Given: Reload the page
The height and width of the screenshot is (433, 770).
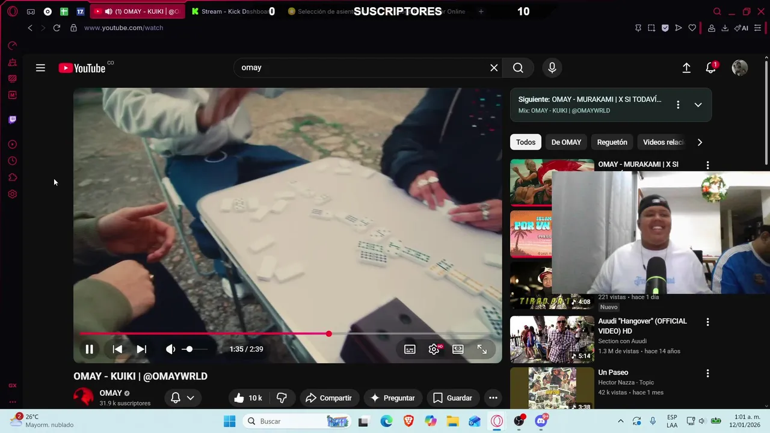Looking at the screenshot, I should pyautogui.click(x=57, y=28).
